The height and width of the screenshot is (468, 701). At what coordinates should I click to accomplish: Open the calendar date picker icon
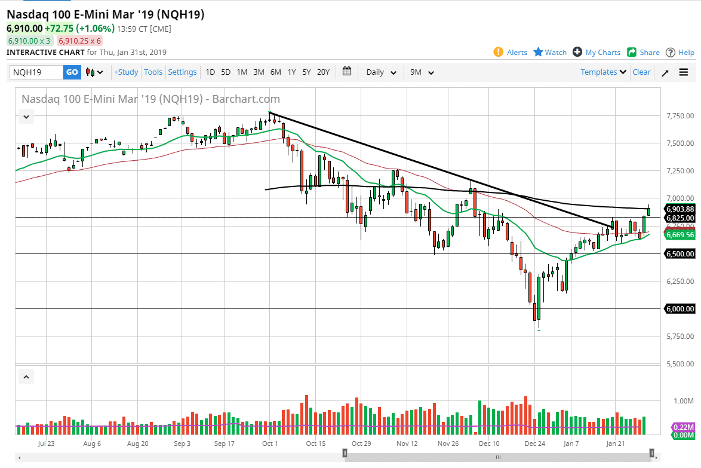(347, 72)
